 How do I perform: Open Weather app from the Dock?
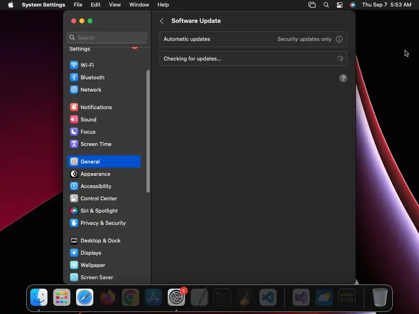pos(324,297)
